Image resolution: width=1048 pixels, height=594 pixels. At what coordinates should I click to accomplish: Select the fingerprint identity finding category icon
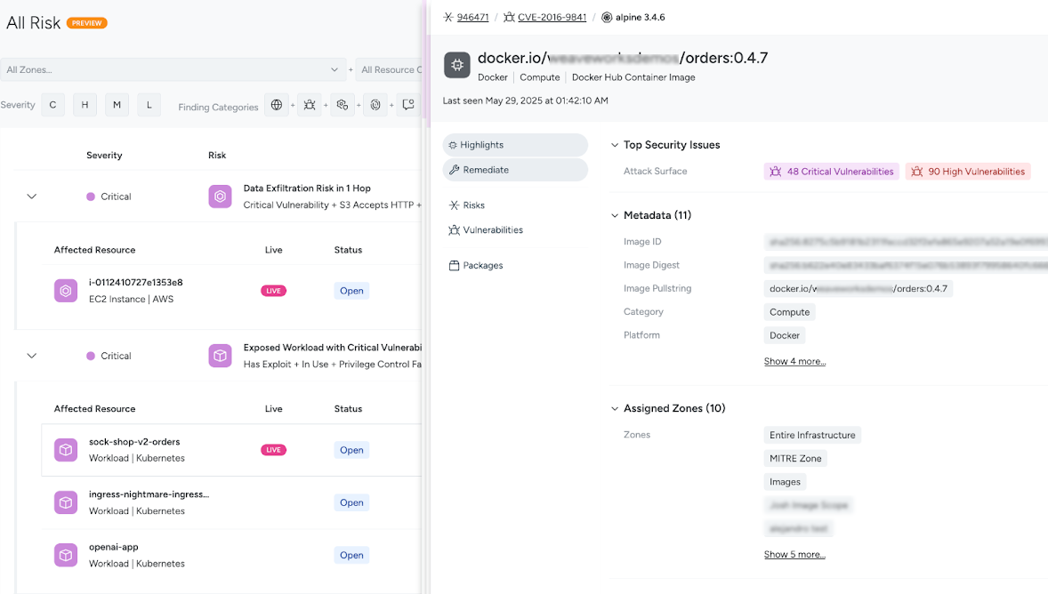(375, 105)
